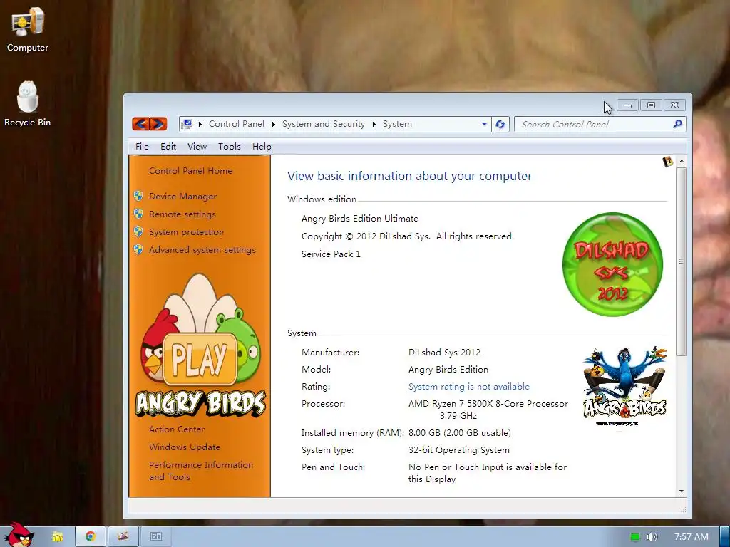
Task: Open the Tools menu
Action: pyautogui.click(x=230, y=147)
